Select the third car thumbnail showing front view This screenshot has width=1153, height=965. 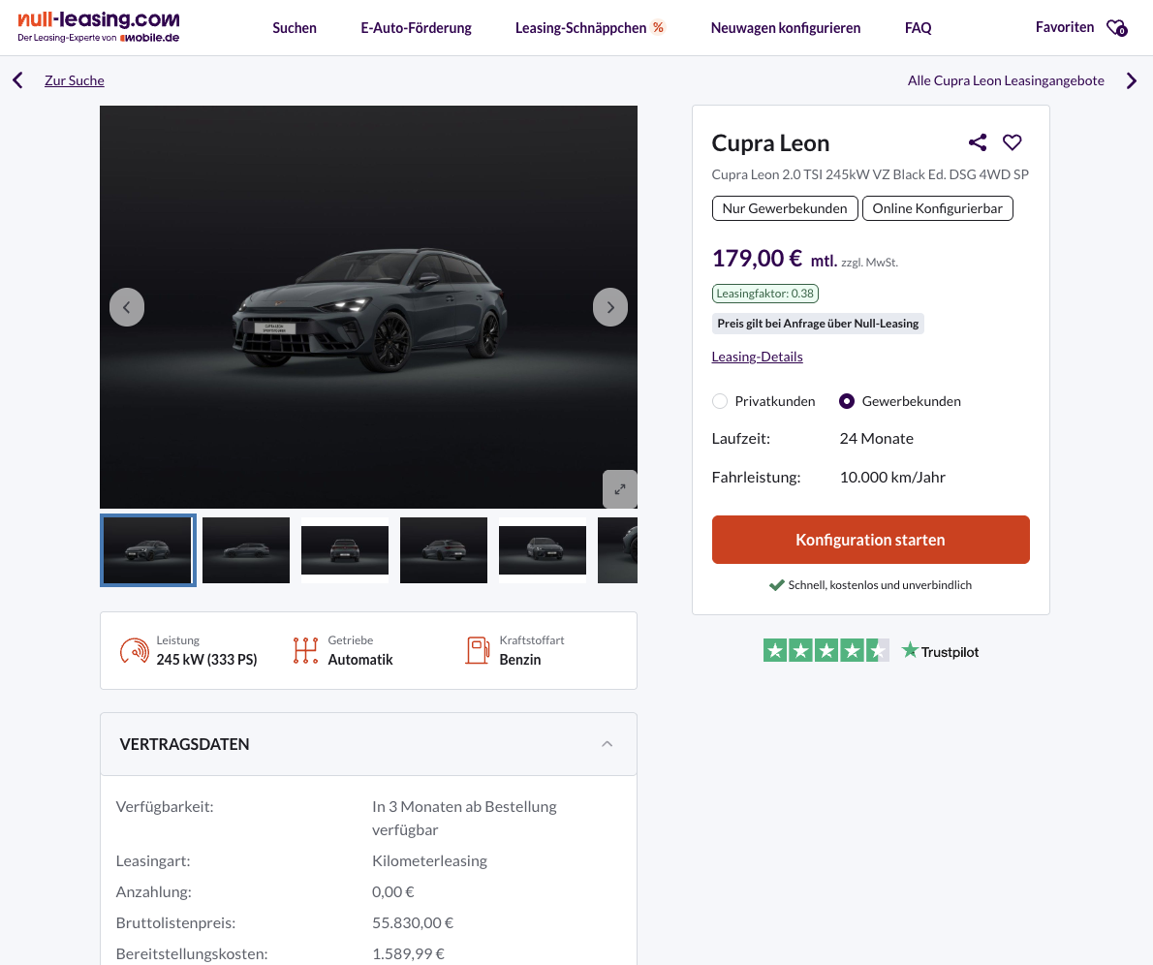pos(345,550)
